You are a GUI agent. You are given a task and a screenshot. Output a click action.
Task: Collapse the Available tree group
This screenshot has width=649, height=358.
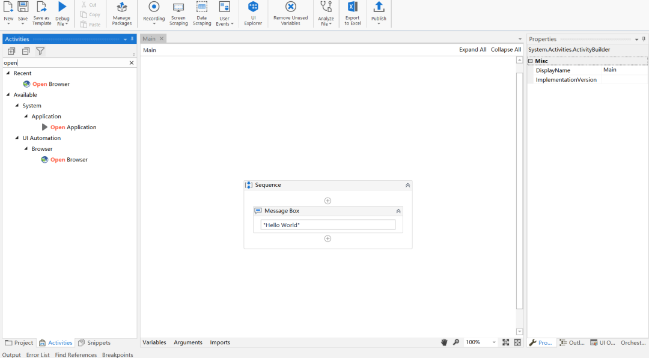pos(8,95)
